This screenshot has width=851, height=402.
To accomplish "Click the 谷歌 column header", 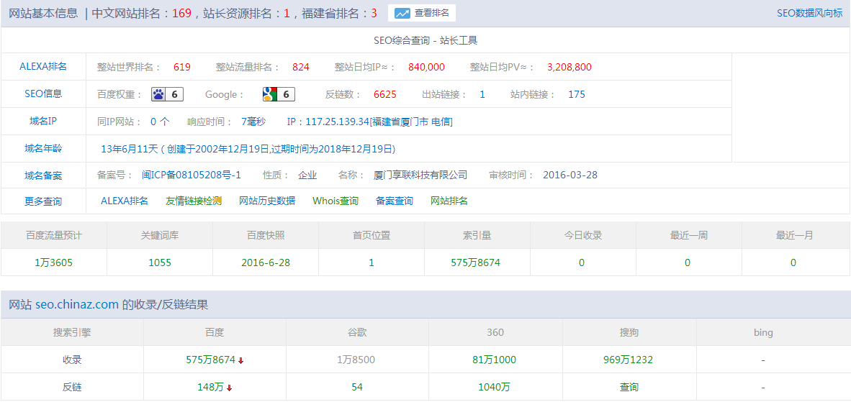I will click(x=357, y=332).
